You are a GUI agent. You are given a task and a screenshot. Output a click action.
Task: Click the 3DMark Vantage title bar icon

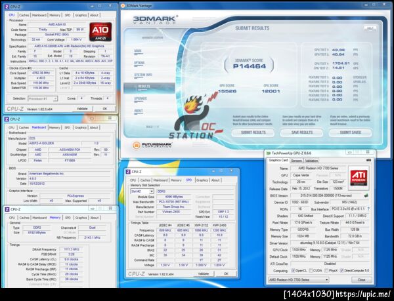coord(123,5)
